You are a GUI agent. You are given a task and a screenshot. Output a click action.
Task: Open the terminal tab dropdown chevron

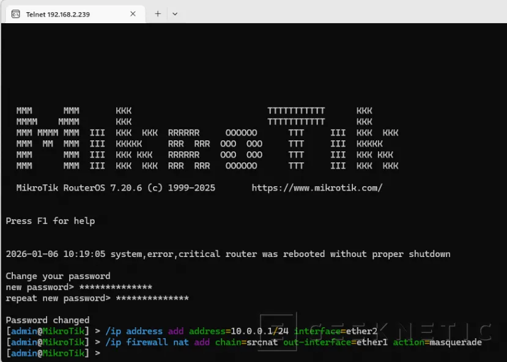pyautogui.click(x=176, y=13)
